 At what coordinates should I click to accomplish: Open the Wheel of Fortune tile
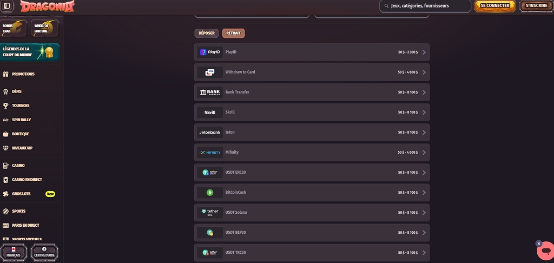click(44, 28)
